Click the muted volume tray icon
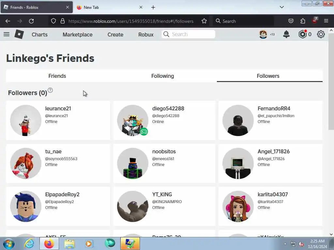This screenshot has height=250, width=334. [301, 244]
